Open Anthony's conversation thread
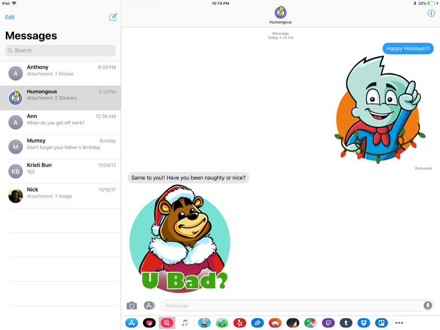Screen dimensions: 440x330 60,73
